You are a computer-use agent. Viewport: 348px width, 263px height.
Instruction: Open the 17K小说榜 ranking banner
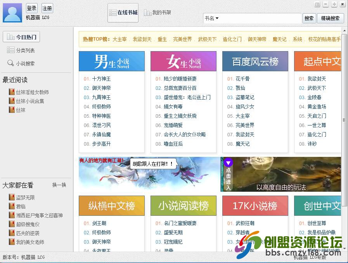point(255,206)
